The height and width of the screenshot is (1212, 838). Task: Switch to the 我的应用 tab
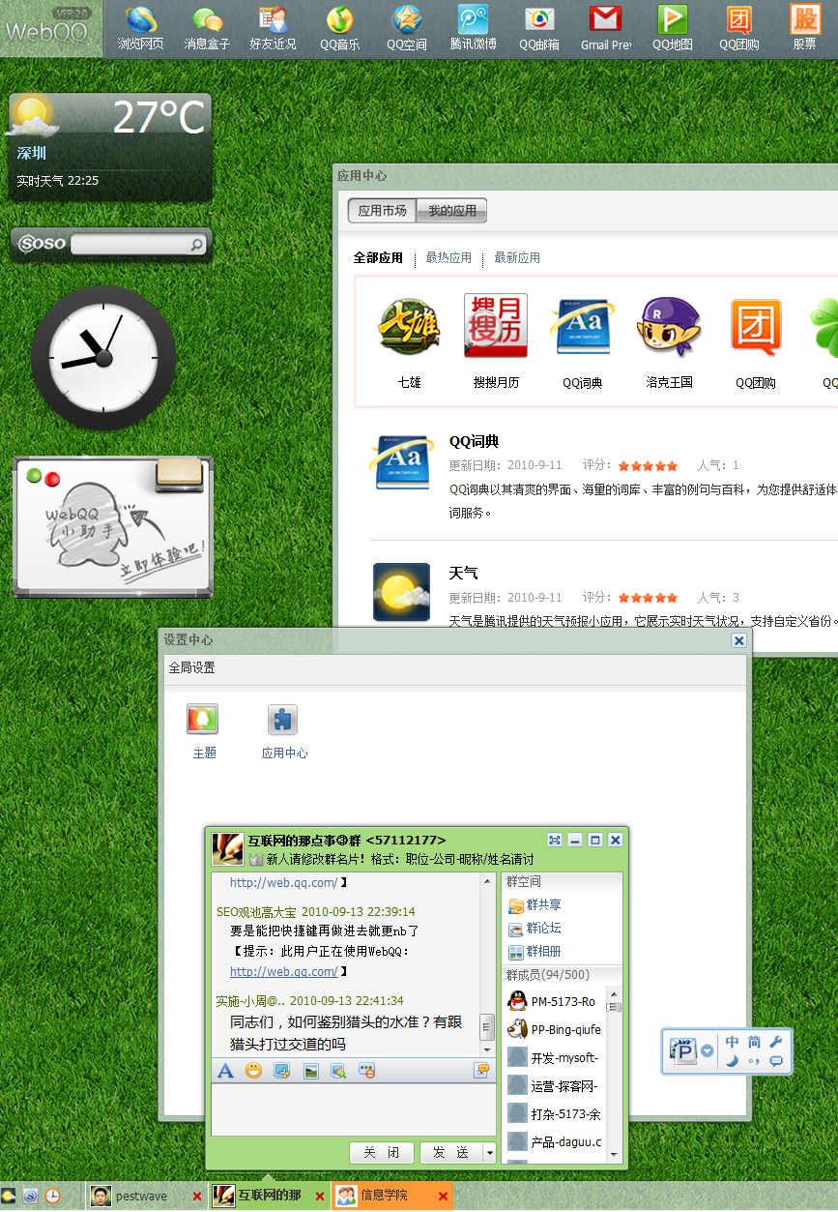point(452,210)
